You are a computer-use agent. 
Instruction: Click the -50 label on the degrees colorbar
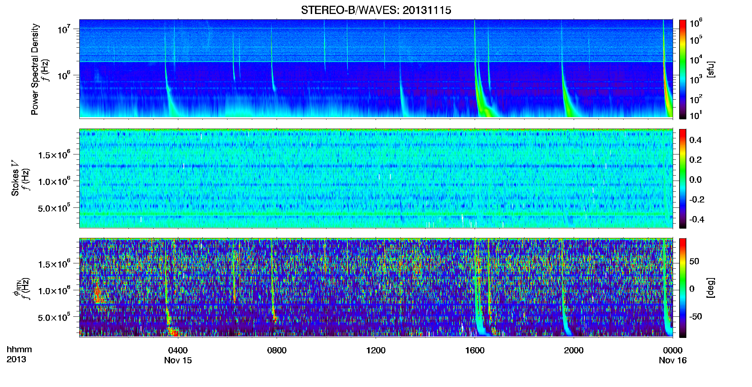coord(695,316)
